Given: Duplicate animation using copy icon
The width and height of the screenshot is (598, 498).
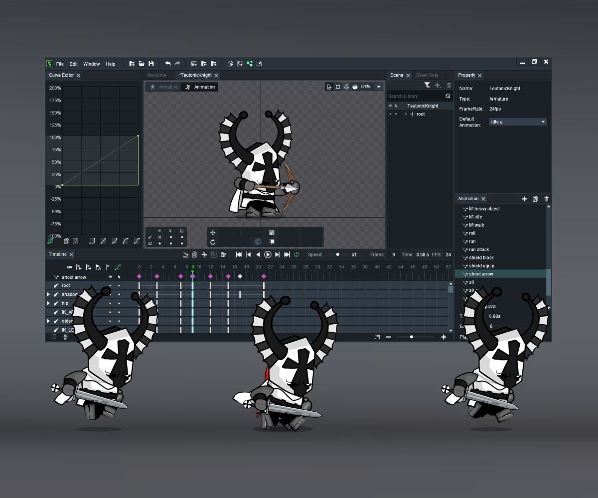Looking at the screenshot, I should pos(535,199).
